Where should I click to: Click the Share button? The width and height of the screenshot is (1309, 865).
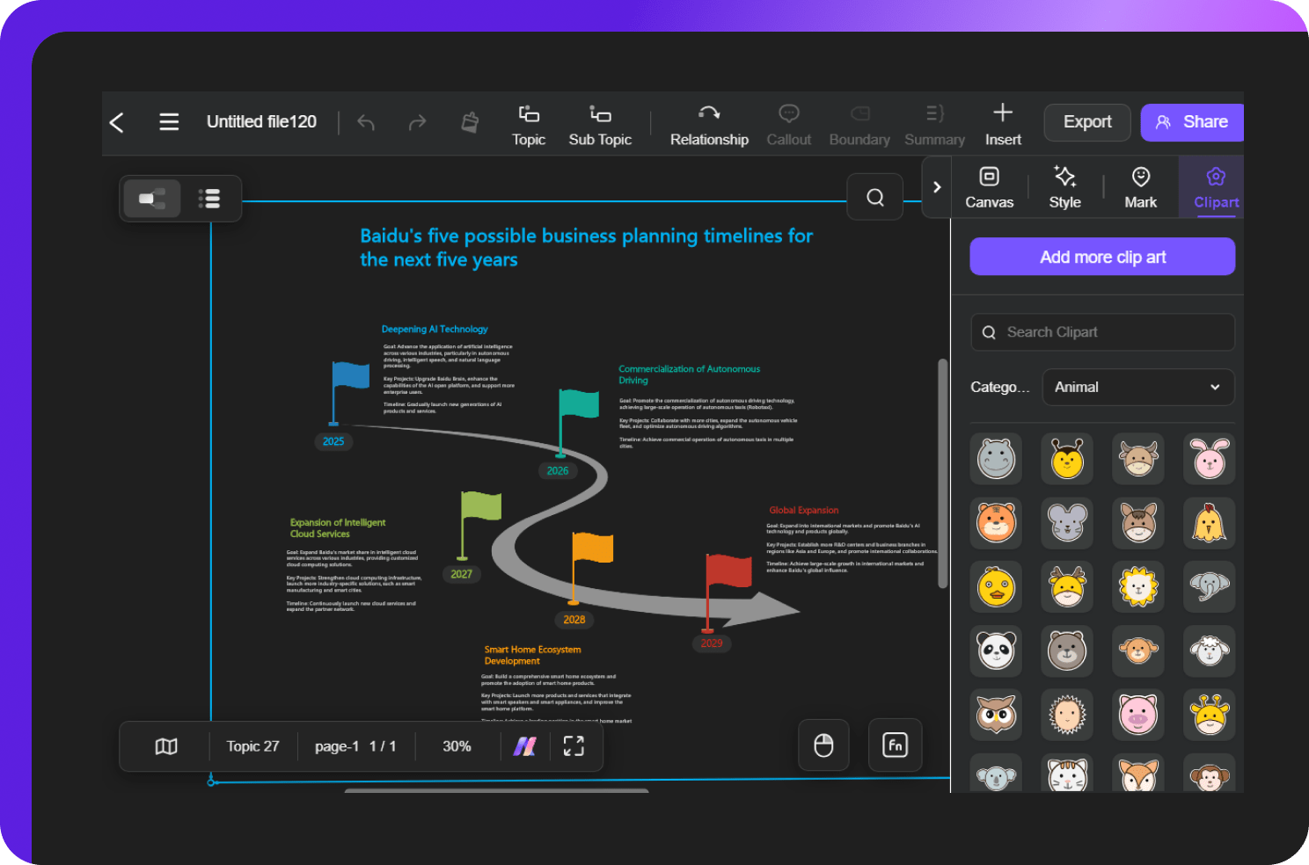1192,122
